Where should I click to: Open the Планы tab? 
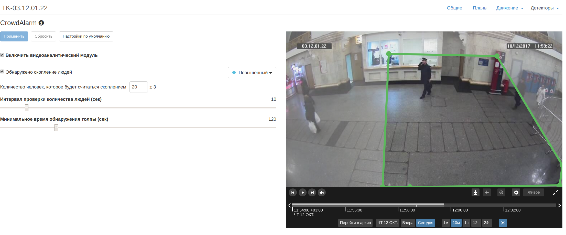coord(480,8)
